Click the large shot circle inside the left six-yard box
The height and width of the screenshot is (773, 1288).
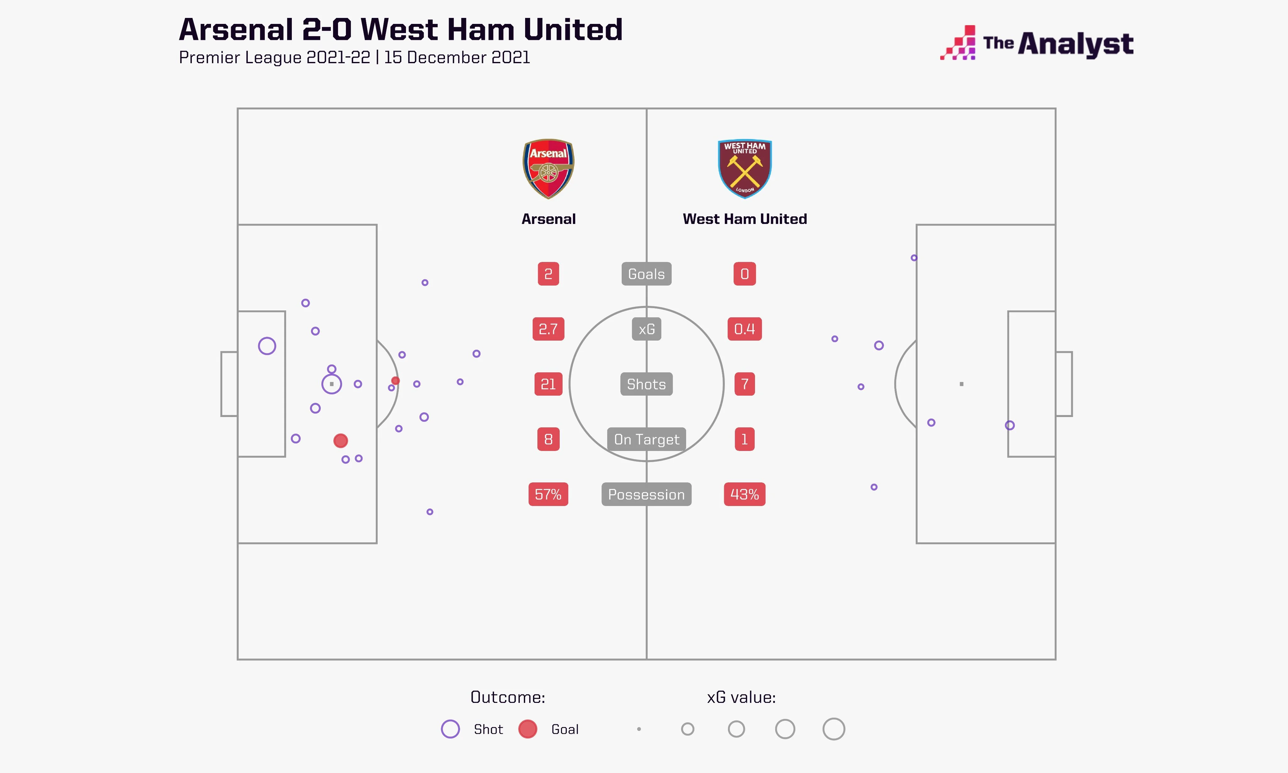click(x=267, y=346)
